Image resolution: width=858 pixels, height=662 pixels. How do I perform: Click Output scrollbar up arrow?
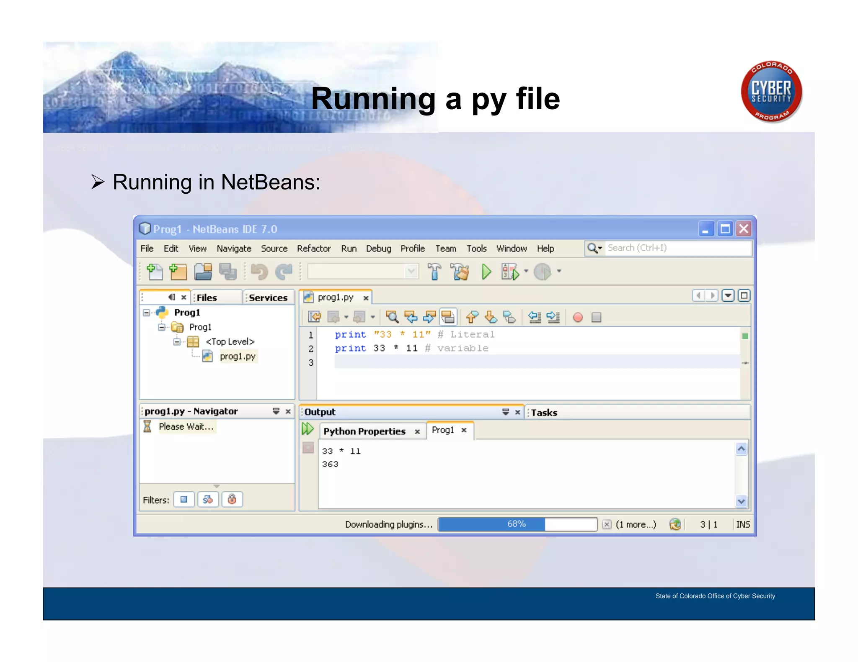(x=741, y=449)
